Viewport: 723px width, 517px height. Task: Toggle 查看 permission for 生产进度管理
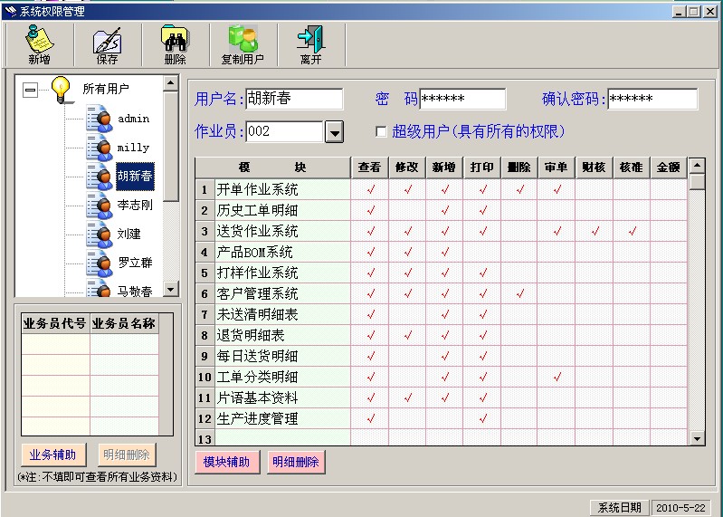point(370,419)
